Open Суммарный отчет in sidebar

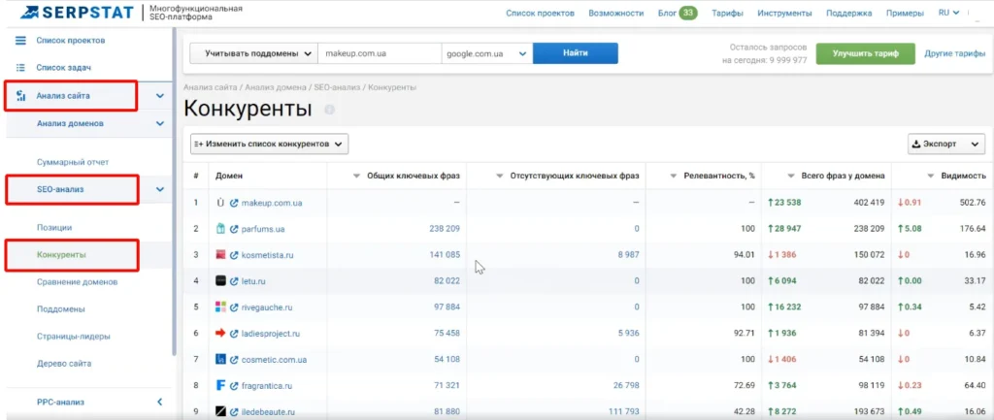73,162
